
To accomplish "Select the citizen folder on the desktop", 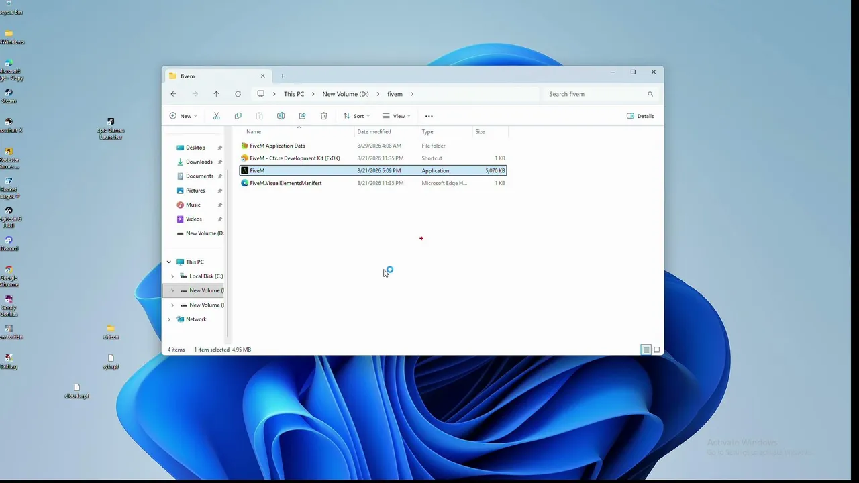I will coord(111,332).
